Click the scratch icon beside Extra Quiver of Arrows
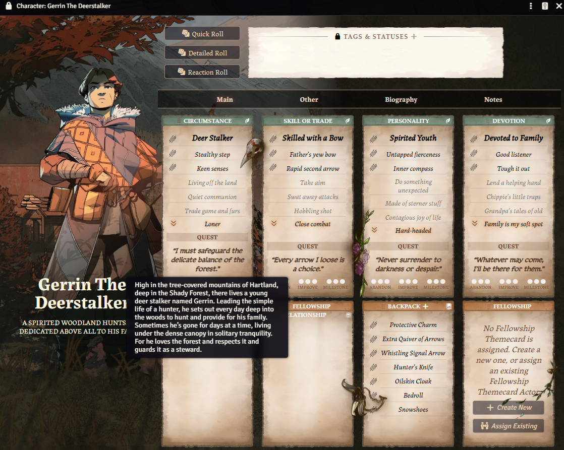 tap(373, 339)
